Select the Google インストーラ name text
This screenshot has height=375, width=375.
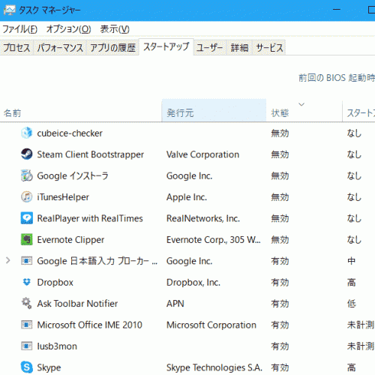point(73,175)
